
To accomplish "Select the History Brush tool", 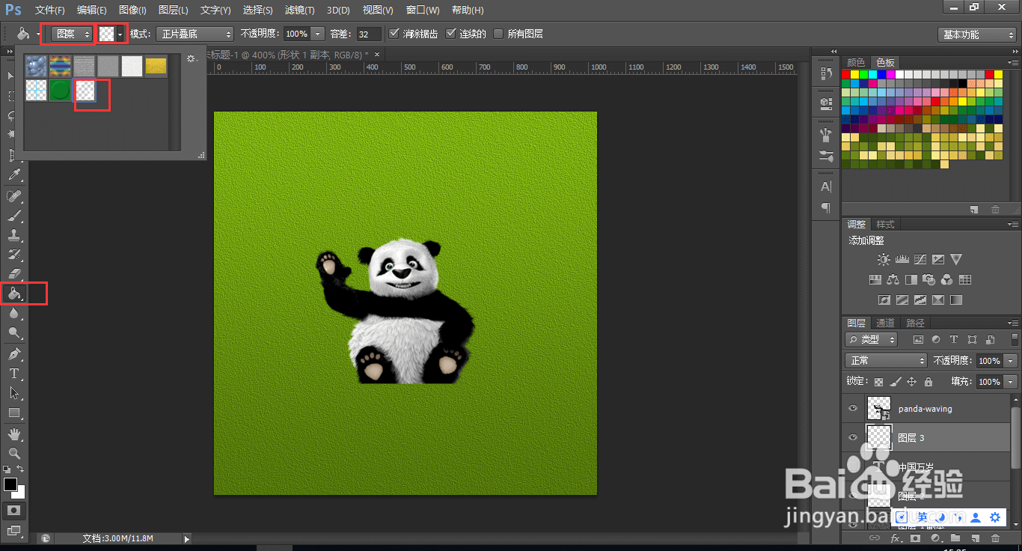I will [13, 255].
